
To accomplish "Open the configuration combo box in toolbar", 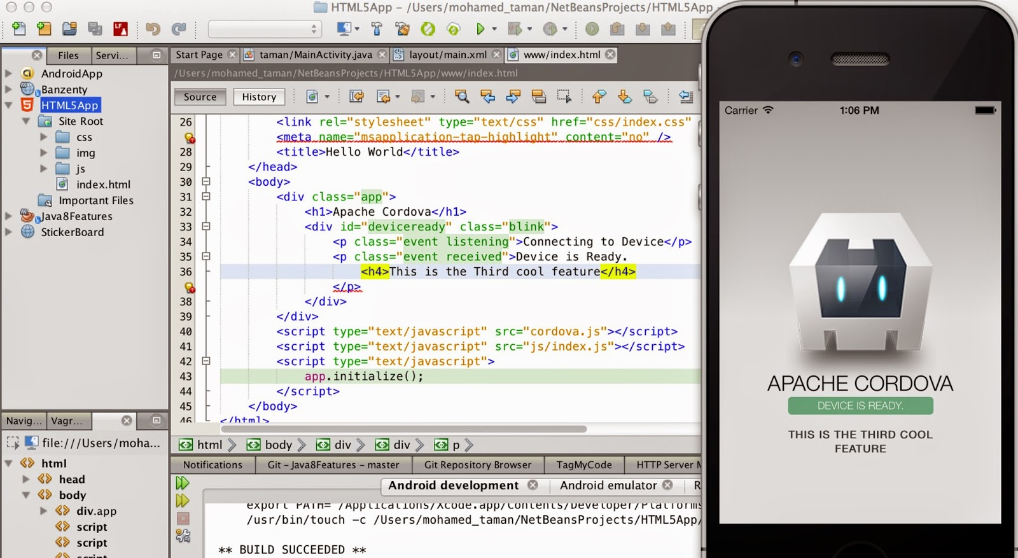I will [265, 29].
